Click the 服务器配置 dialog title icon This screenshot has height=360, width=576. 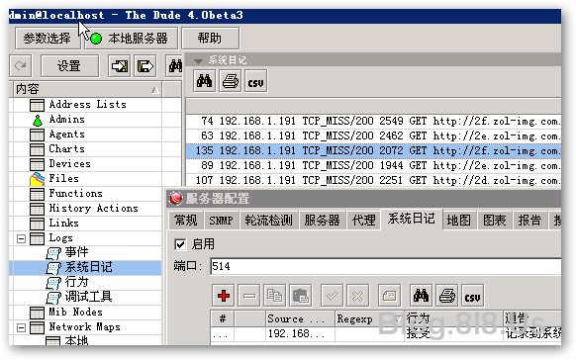point(175,199)
